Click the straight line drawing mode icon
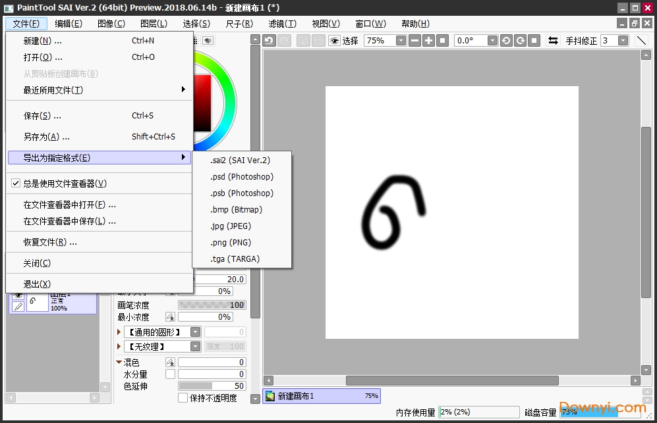The width and height of the screenshot is (657, 423). [641, 41]
